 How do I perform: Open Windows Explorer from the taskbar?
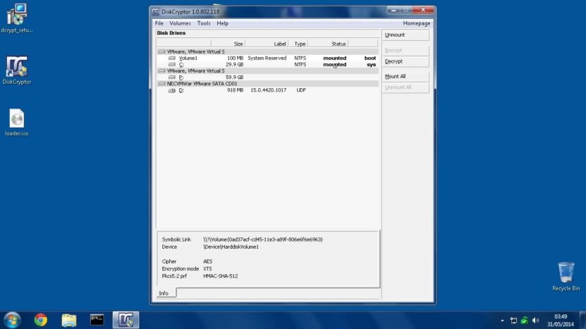69,320
